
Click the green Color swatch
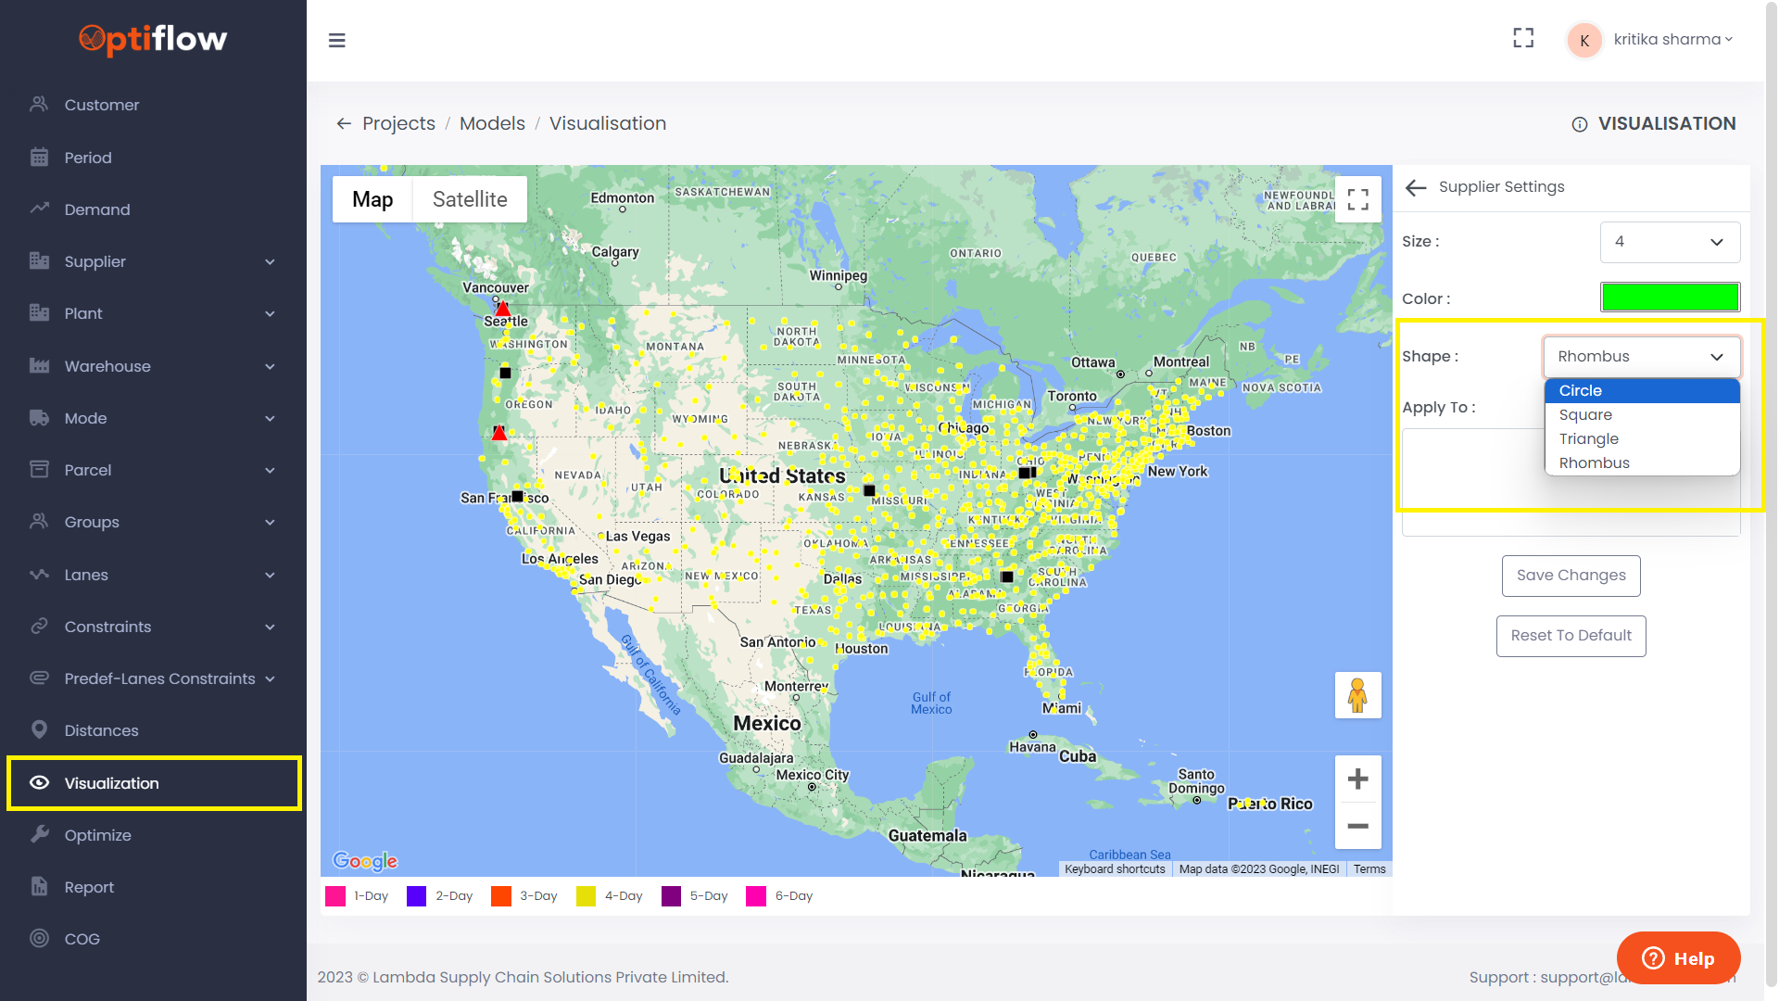(1670, 298)
